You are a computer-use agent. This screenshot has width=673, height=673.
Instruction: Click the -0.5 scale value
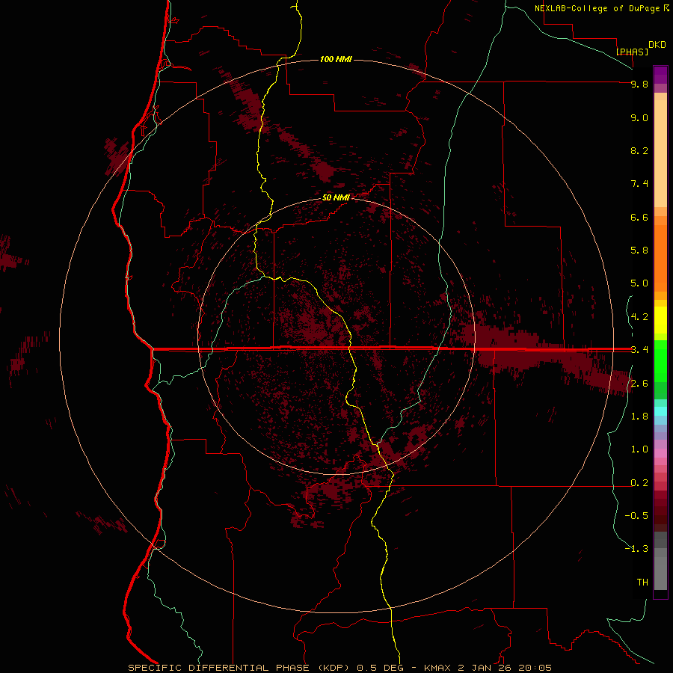[x=636, y=515]
